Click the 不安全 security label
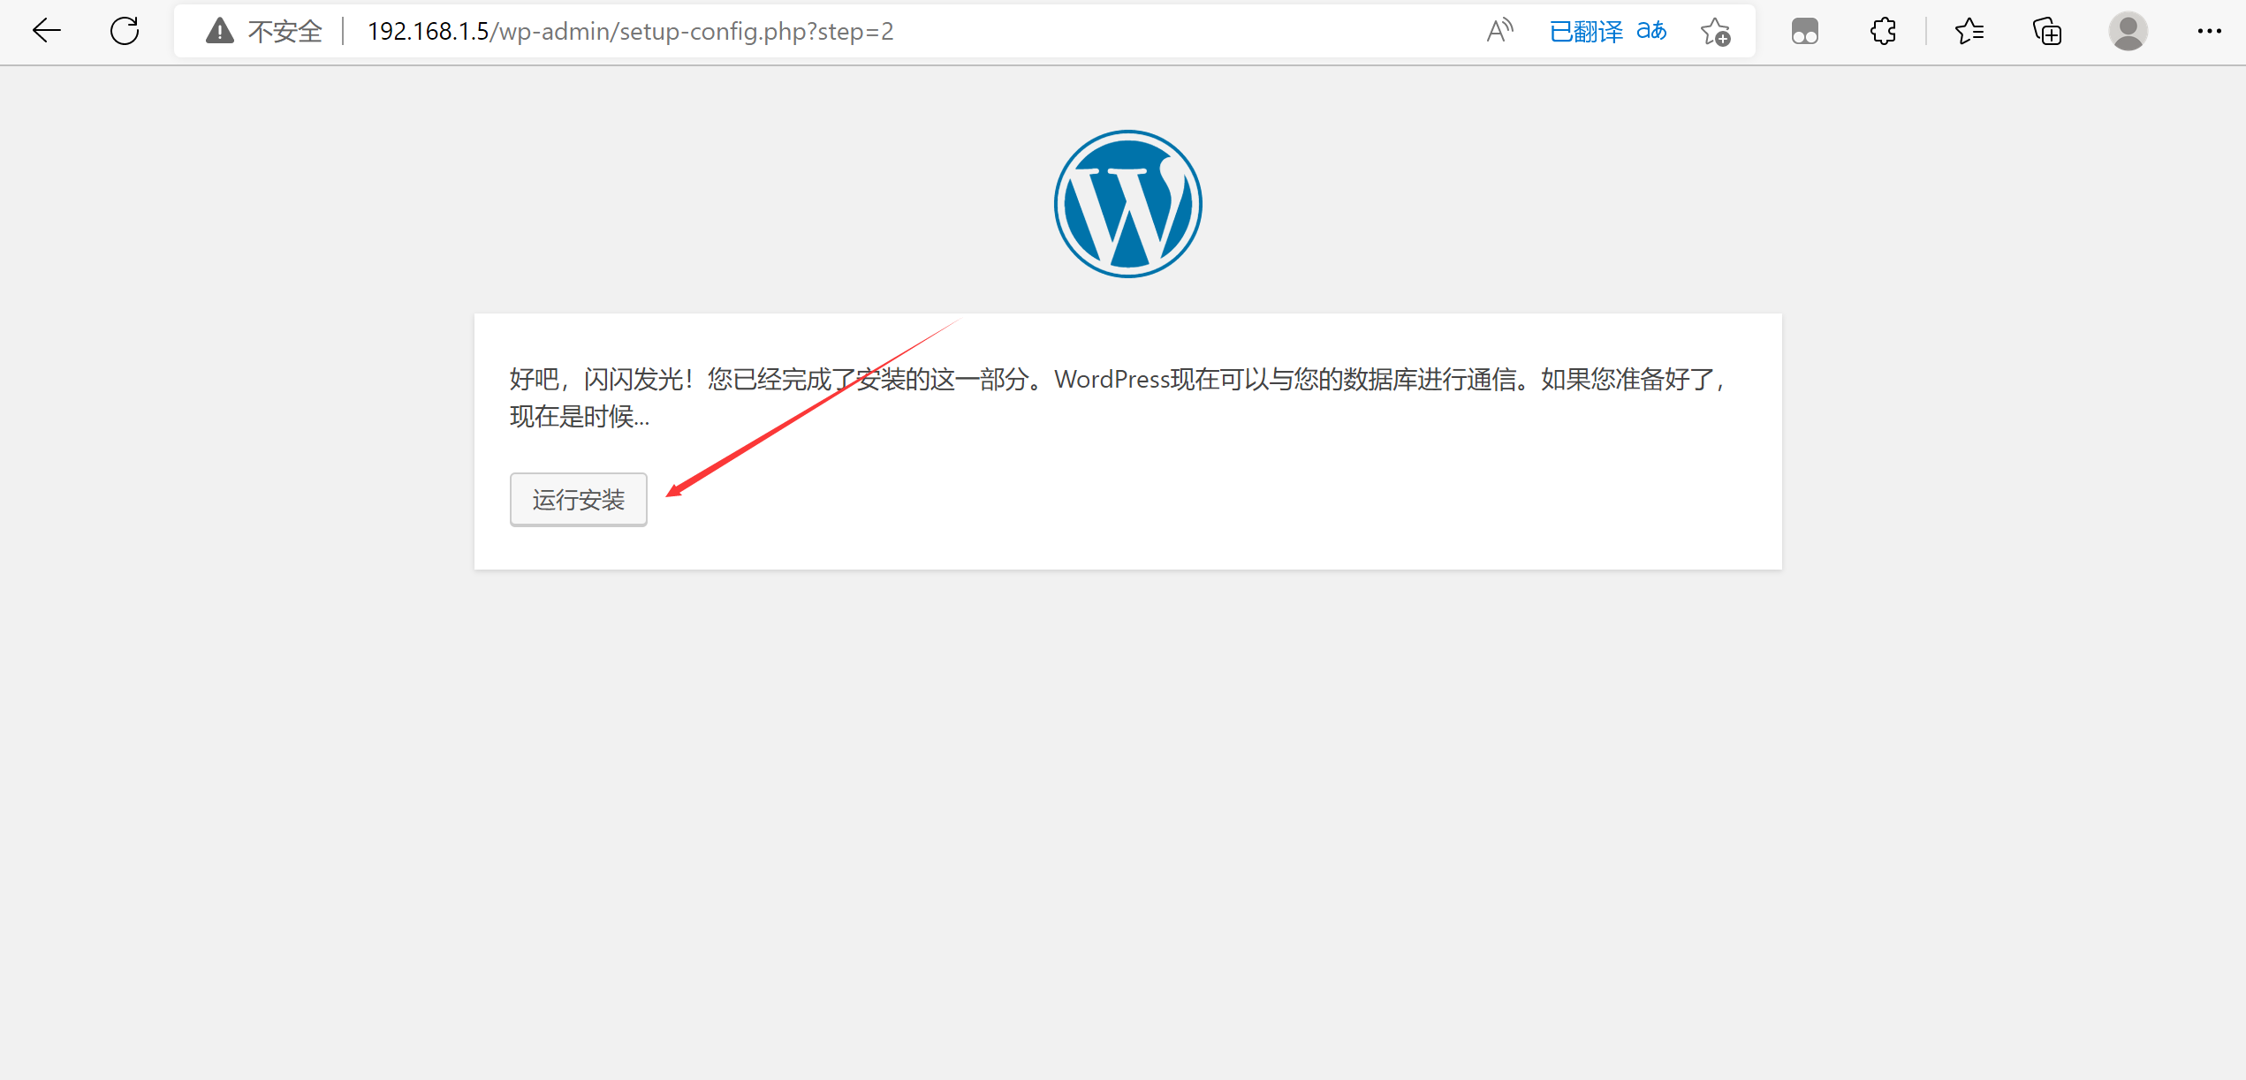Viewport: 2246px width, 1080px height. (x=285, y=31)
